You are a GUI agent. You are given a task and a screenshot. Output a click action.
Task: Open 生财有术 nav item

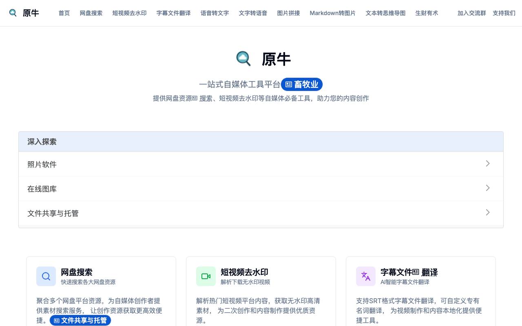pos(427,13)
